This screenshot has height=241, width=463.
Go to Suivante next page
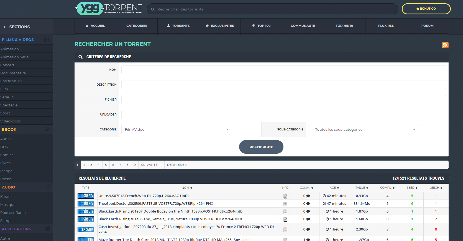[151, 165]
